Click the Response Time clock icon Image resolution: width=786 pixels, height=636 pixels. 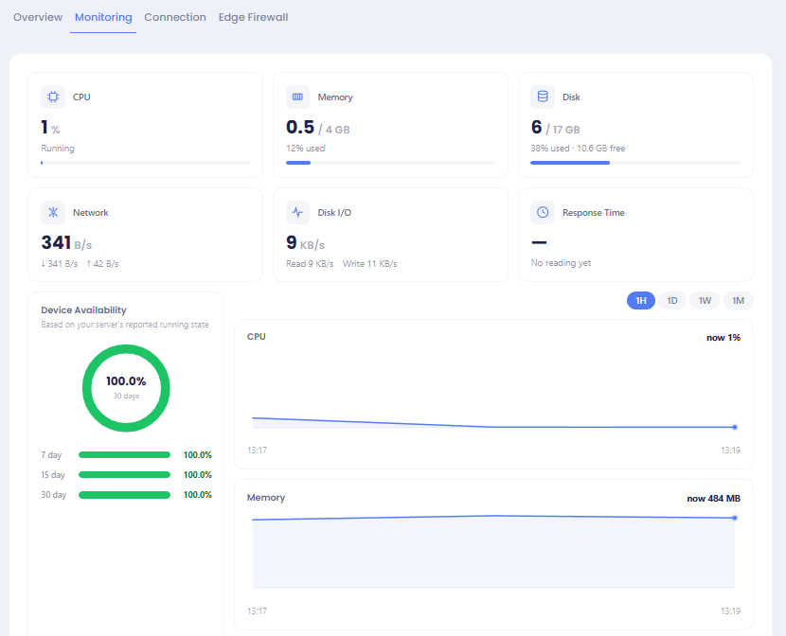point(543,212)
